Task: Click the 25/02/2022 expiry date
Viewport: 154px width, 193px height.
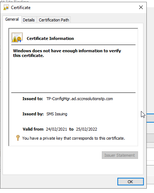Action: pos(87,129)
